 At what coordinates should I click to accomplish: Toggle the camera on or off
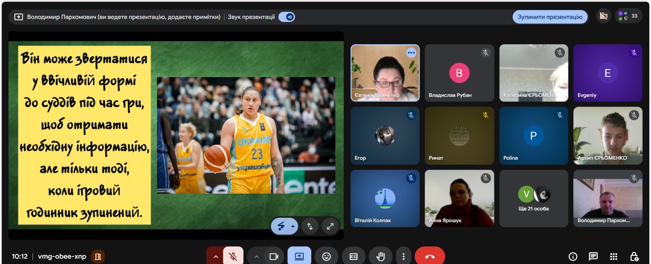click(274, 256)
